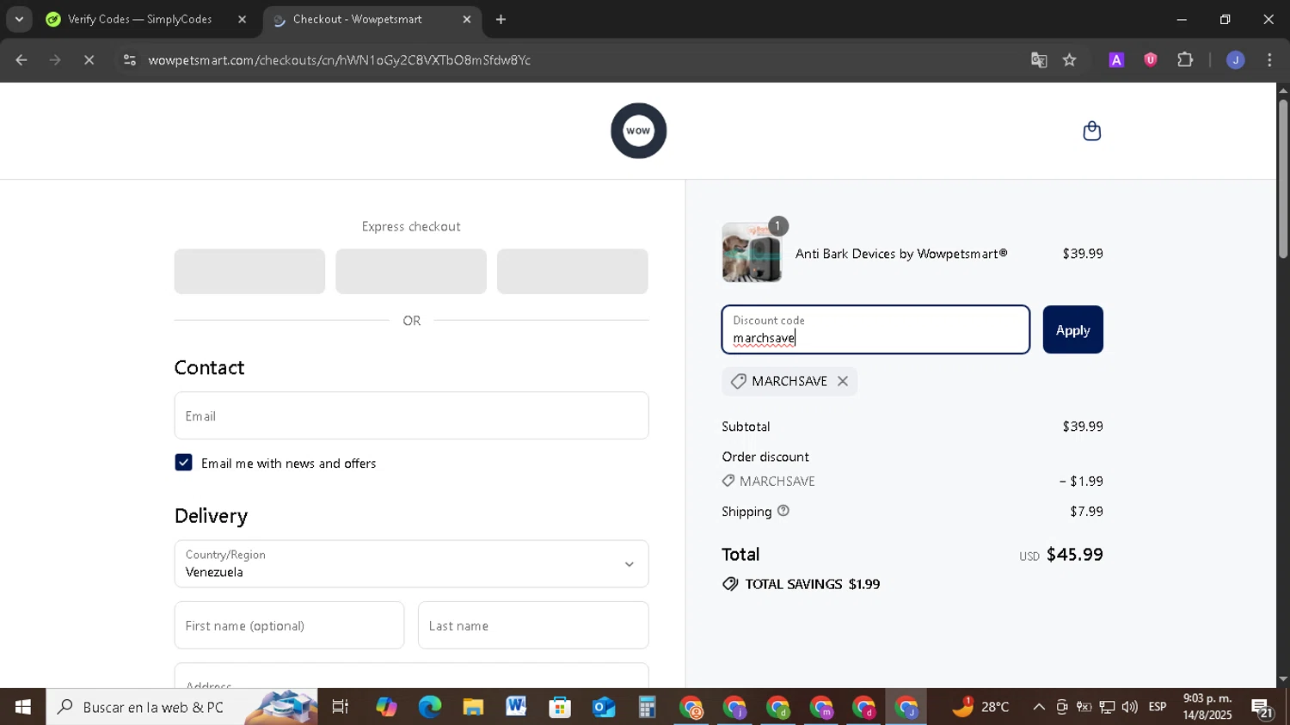Focus the Discount code input field

[x=875, y=329]
